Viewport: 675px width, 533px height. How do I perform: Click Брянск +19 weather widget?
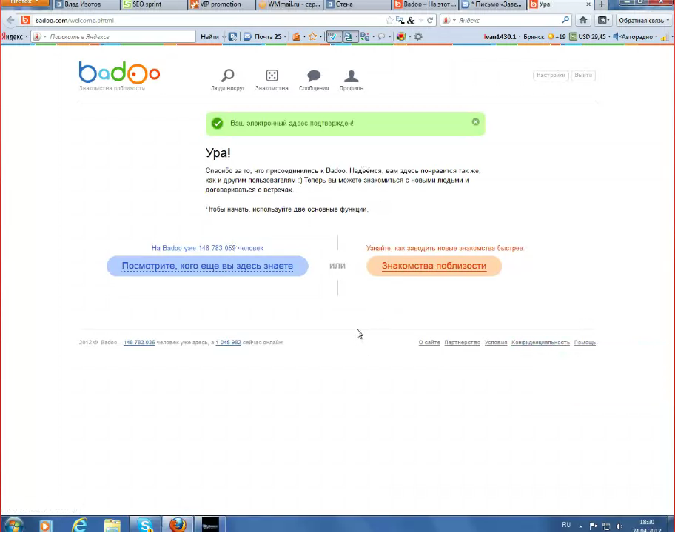pos(544,36)
